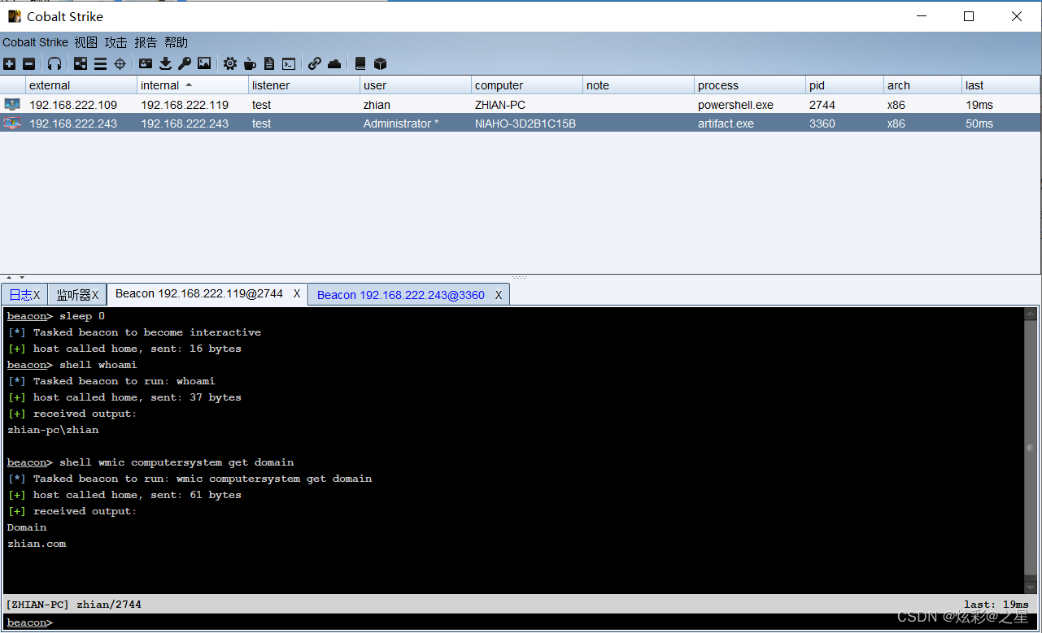Open the 帮助 menu
1042x633 pixels.
[x=176, y=42]
